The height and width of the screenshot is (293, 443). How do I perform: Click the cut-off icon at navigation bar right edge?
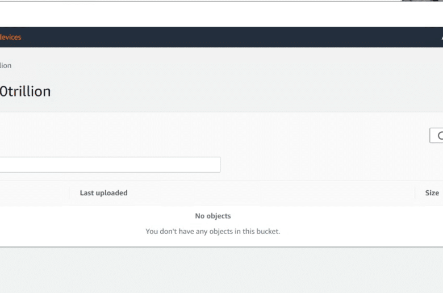point(442,37)
